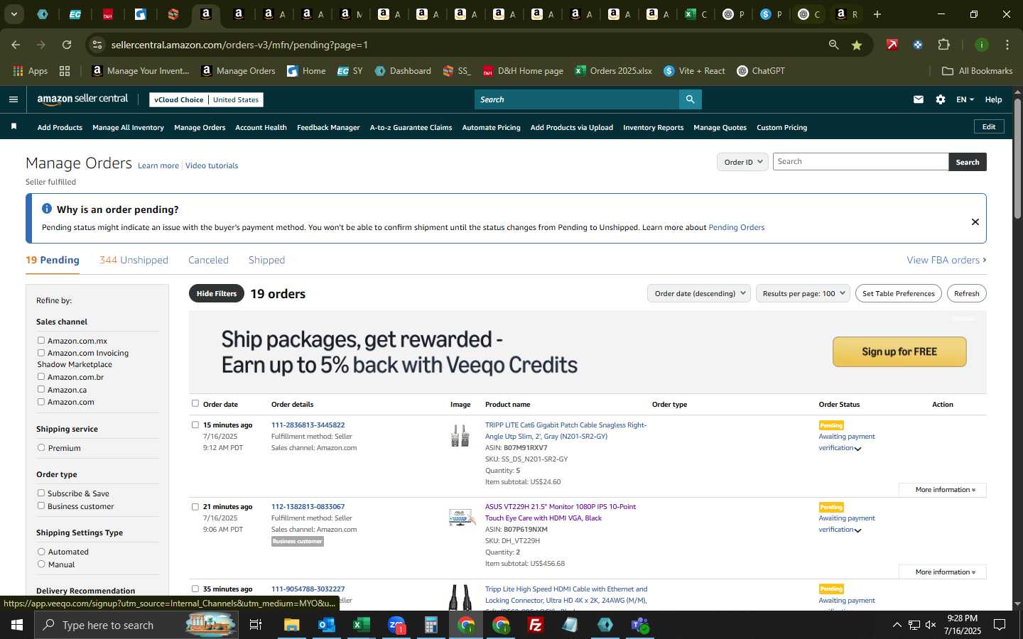This screenshot has width=1023, height=639.
Task: Click Set Table Preferences button
Action: pyautogui.click(x=899, y=293)
